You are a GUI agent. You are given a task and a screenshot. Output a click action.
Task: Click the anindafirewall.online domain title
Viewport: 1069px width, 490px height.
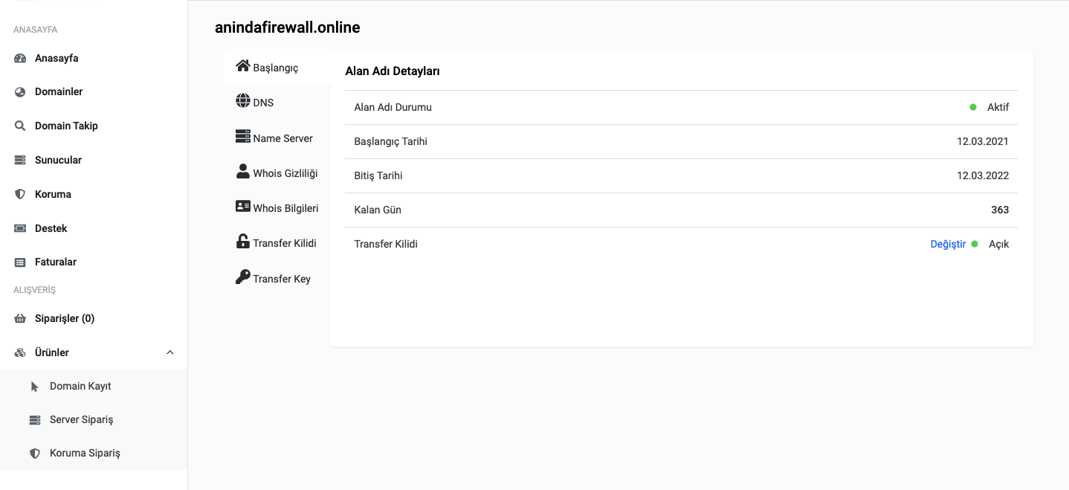coord(288,28)
